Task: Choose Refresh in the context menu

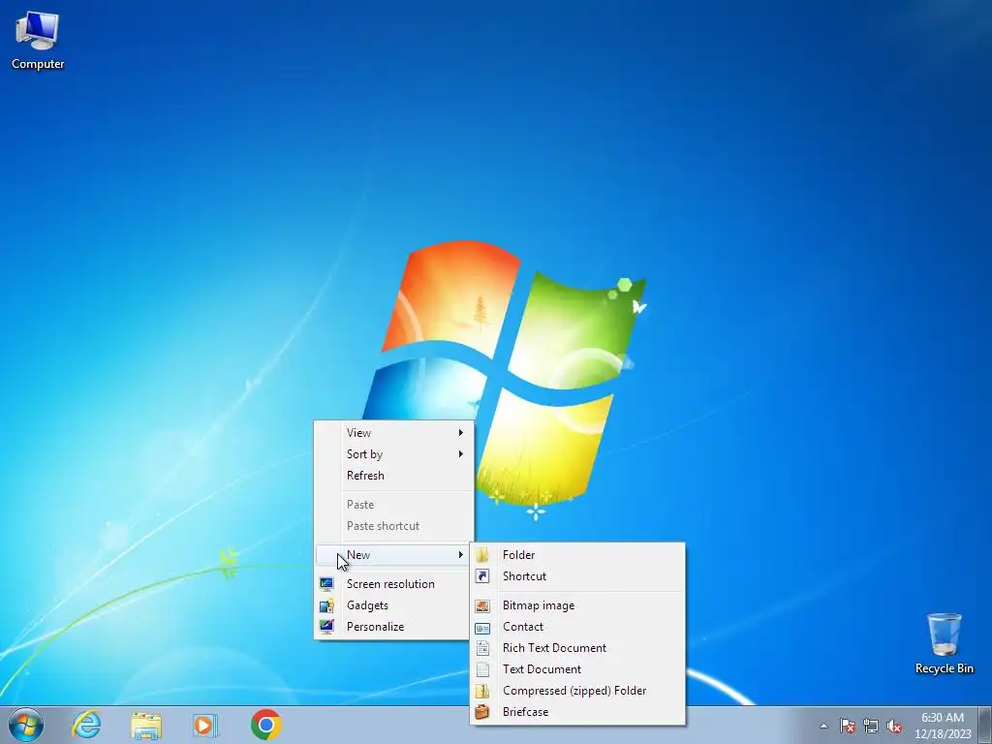Action: (x=393, y=476)
